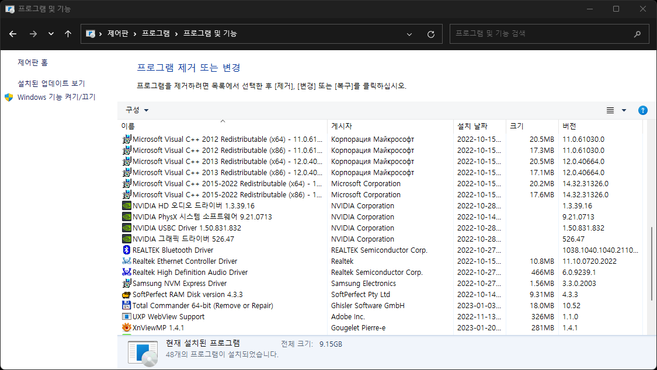Screen dimensions: 657x370
Task: Click version 6.0.9239.1 cell
Action: [x=579, y=273]
